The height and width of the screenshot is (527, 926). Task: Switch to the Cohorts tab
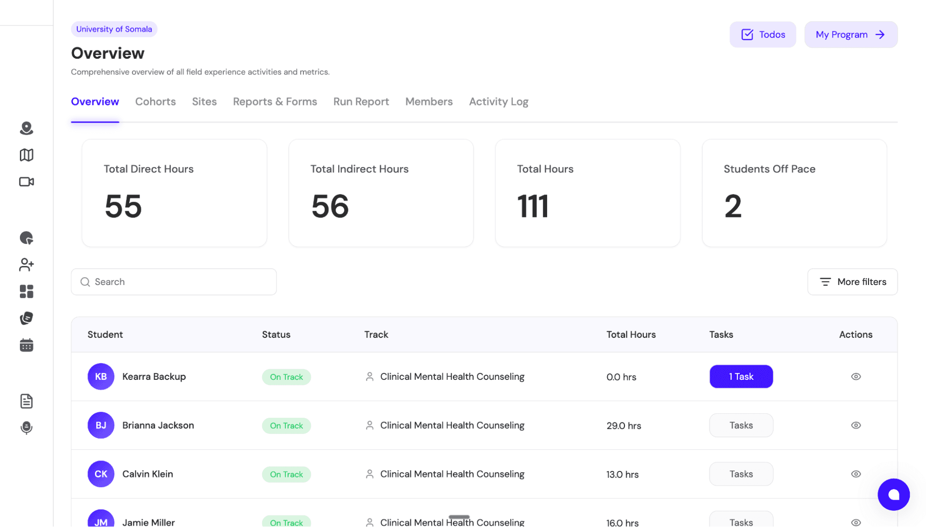pos(155,101)
